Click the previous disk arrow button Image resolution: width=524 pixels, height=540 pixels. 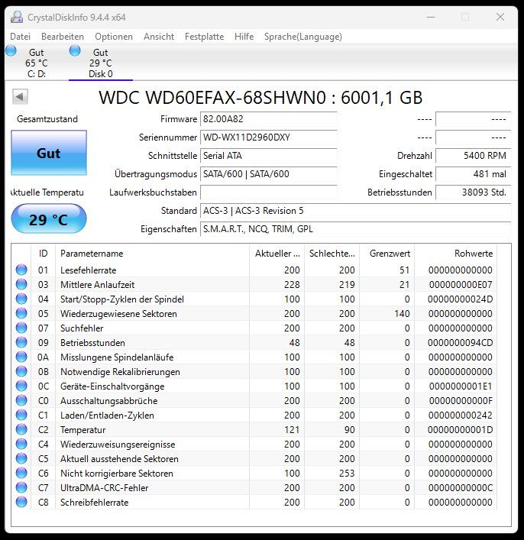coord(20,97)
